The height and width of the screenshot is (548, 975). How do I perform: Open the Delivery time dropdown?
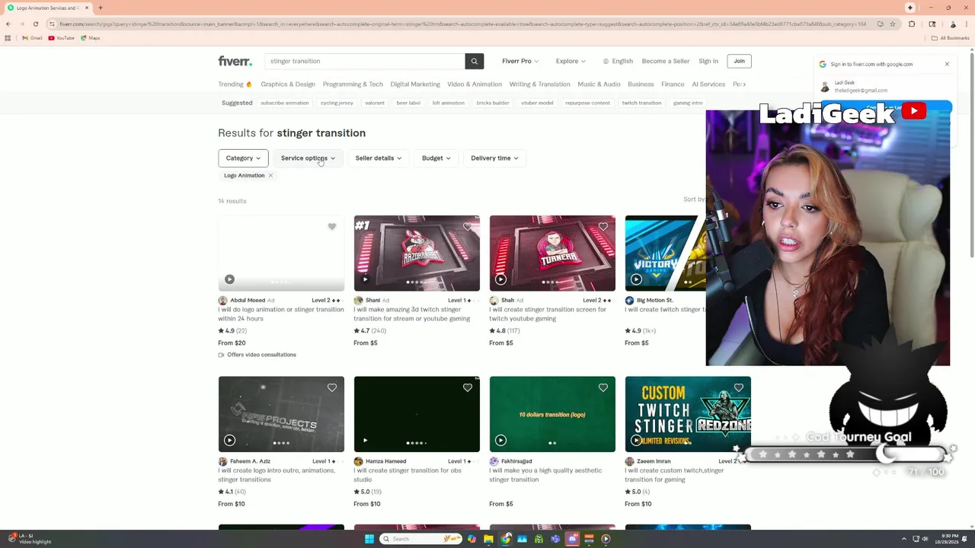494,158
